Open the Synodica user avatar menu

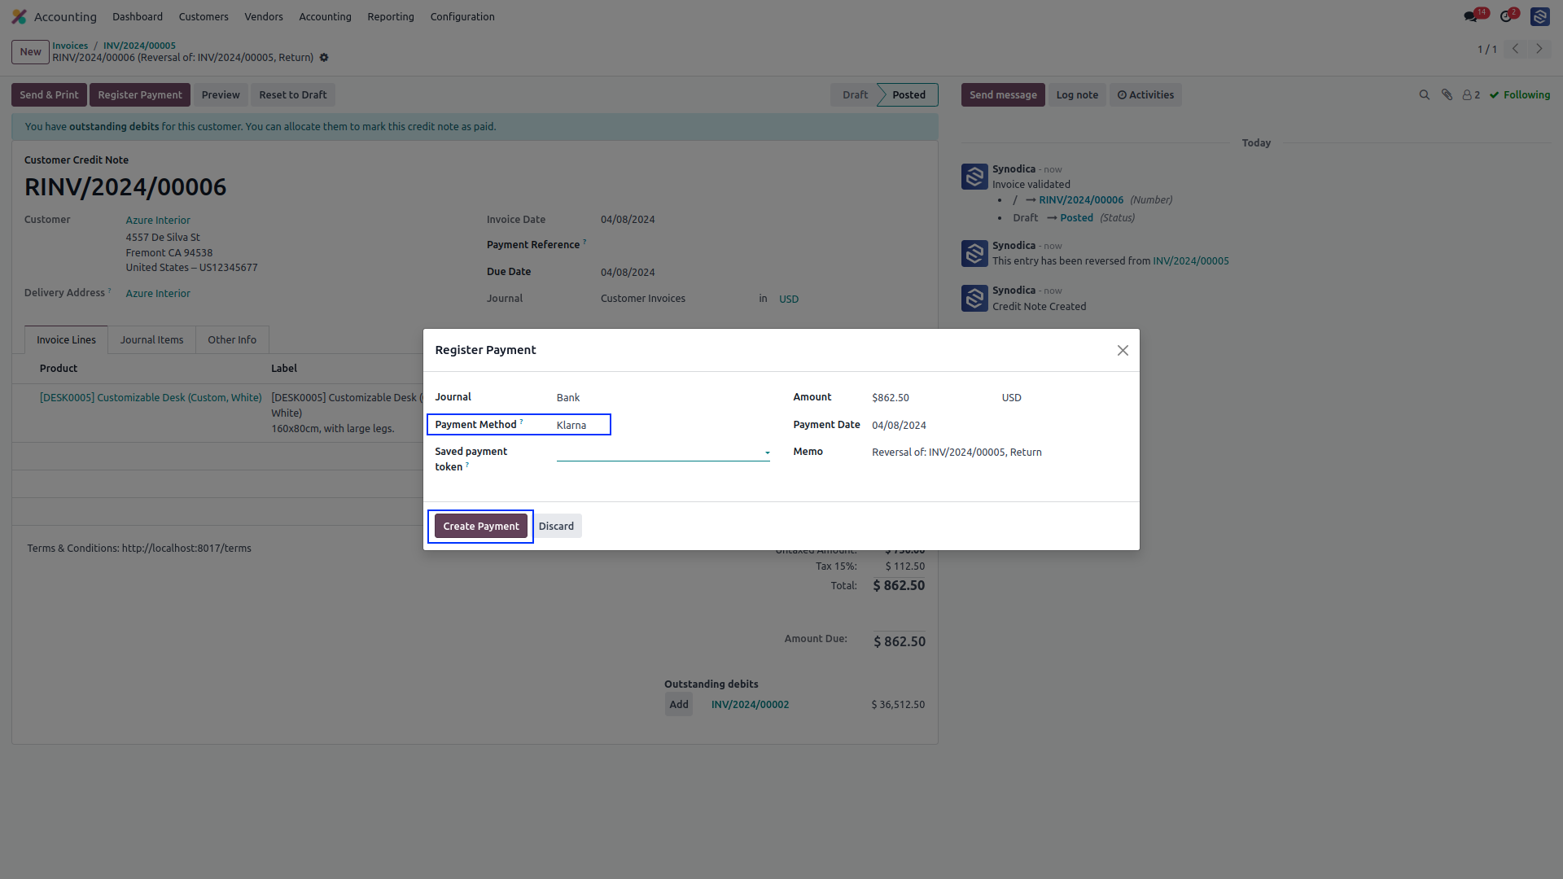point(1539,16)
